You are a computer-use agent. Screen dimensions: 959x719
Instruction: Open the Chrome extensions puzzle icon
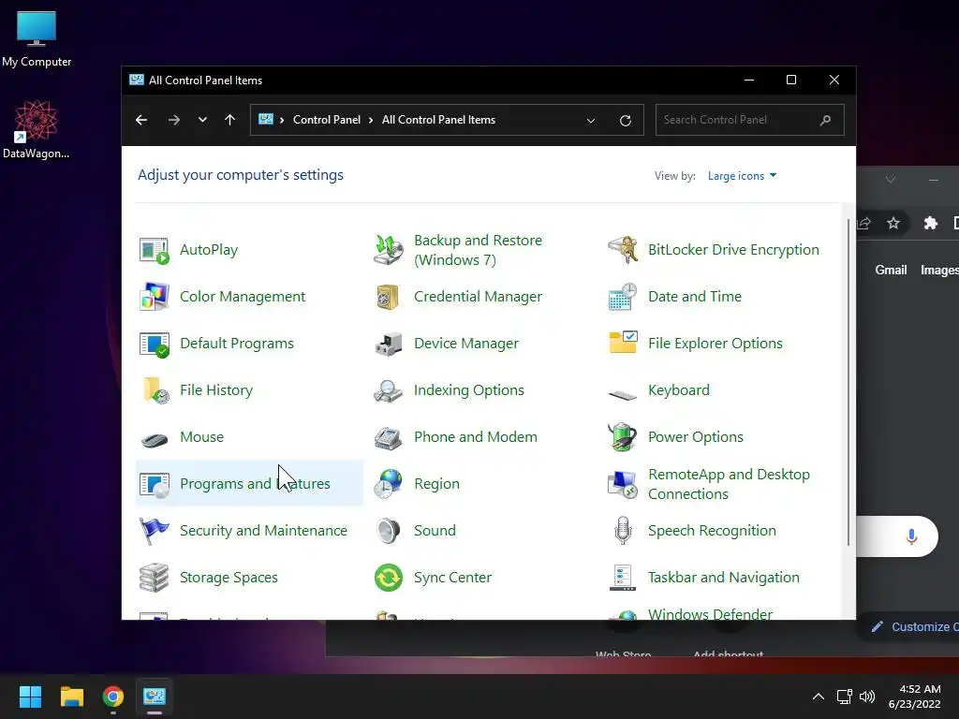(930, 223)
